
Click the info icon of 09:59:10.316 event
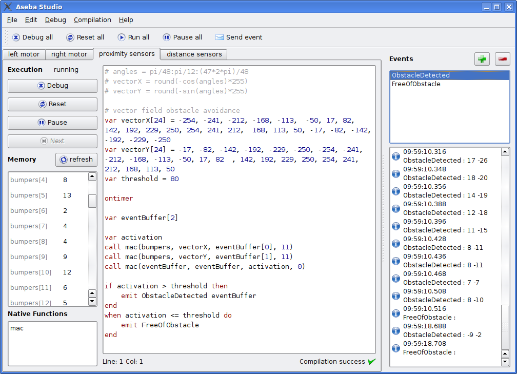point(396,156)
